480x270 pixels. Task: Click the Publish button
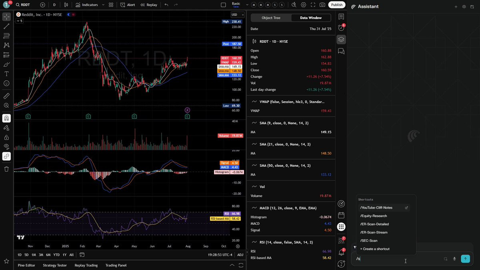337,5
